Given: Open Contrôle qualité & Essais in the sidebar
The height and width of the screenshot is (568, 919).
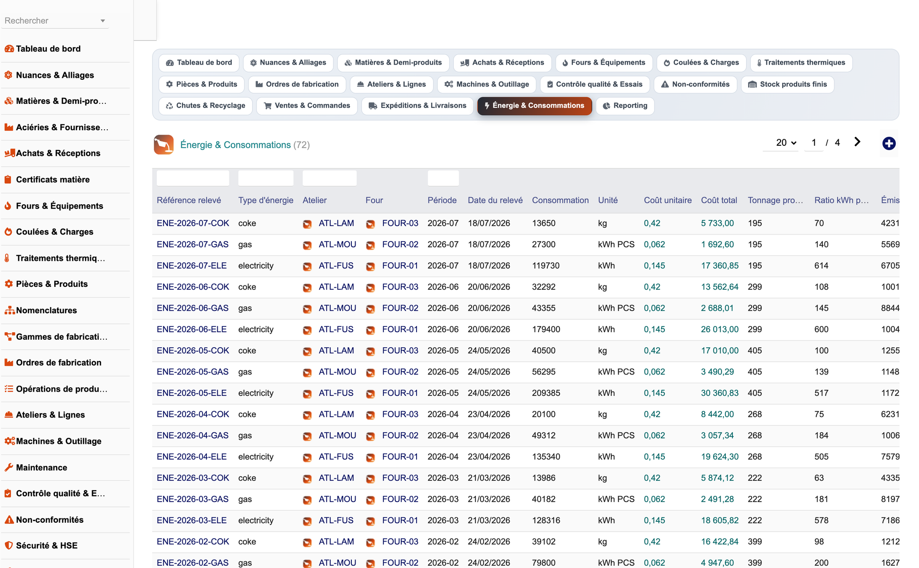Looking at the screenshot, I should point(60,493).
